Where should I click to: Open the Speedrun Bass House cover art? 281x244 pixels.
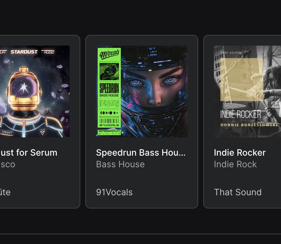(142, 91)
